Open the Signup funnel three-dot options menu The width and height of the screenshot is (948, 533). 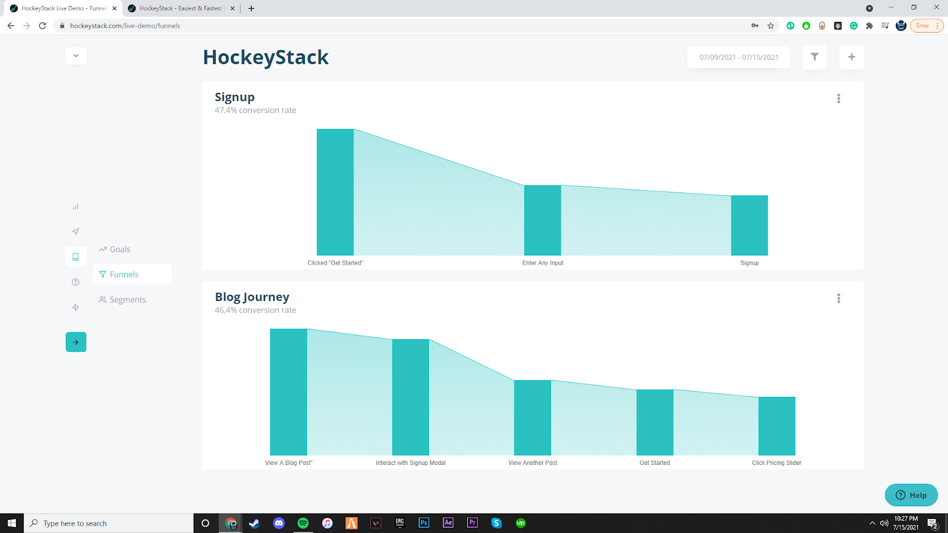coord(838,98)
